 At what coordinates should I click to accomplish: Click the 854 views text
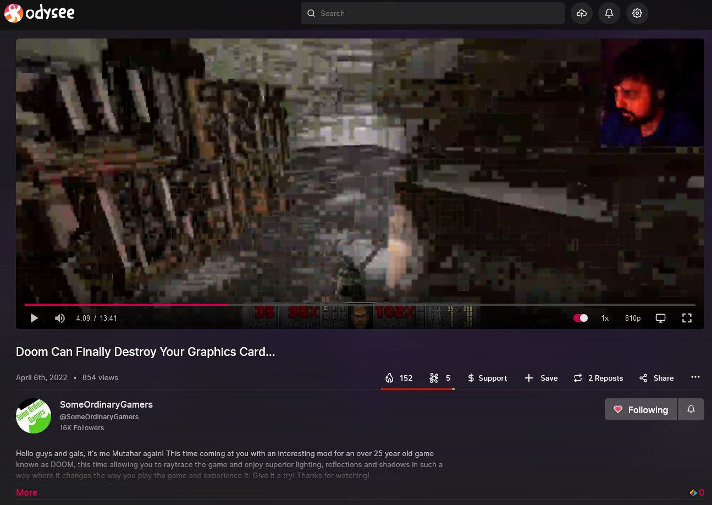(100, 377)
